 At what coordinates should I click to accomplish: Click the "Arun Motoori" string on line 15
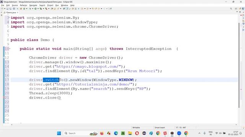click(142, 71)
